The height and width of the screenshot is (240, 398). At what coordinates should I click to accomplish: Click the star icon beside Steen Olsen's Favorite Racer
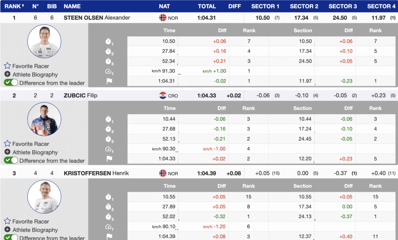click(7, 66)
